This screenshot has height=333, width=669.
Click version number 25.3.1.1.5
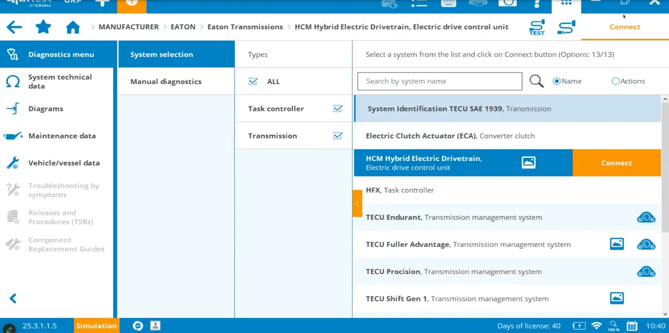point(40,326)
